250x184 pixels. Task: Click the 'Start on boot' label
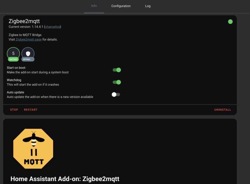(16, 68)
